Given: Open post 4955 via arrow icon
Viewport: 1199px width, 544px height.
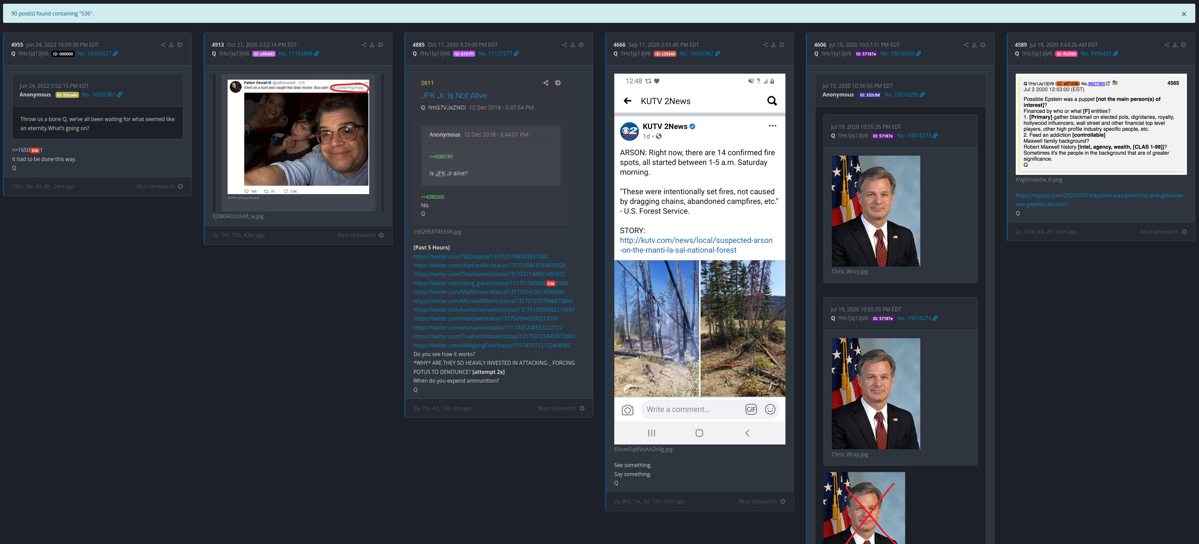Looking at the screenshot, I should coord(180,45).
